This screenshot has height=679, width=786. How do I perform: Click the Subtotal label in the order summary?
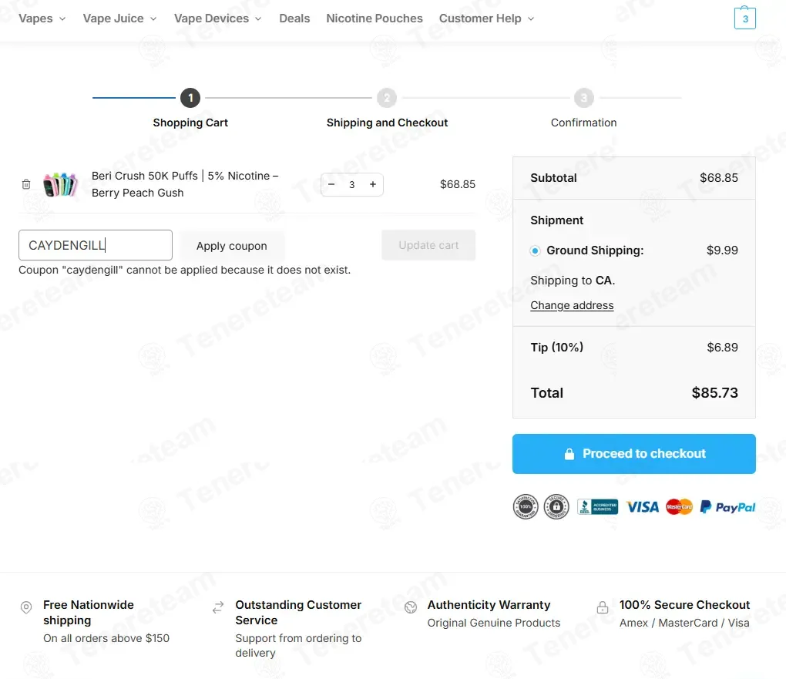click(x=553, y=177)
